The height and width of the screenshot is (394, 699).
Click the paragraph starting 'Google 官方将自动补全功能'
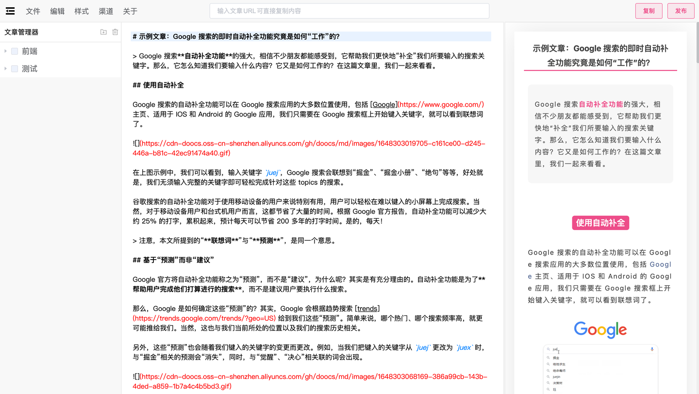tap(309, 284)
